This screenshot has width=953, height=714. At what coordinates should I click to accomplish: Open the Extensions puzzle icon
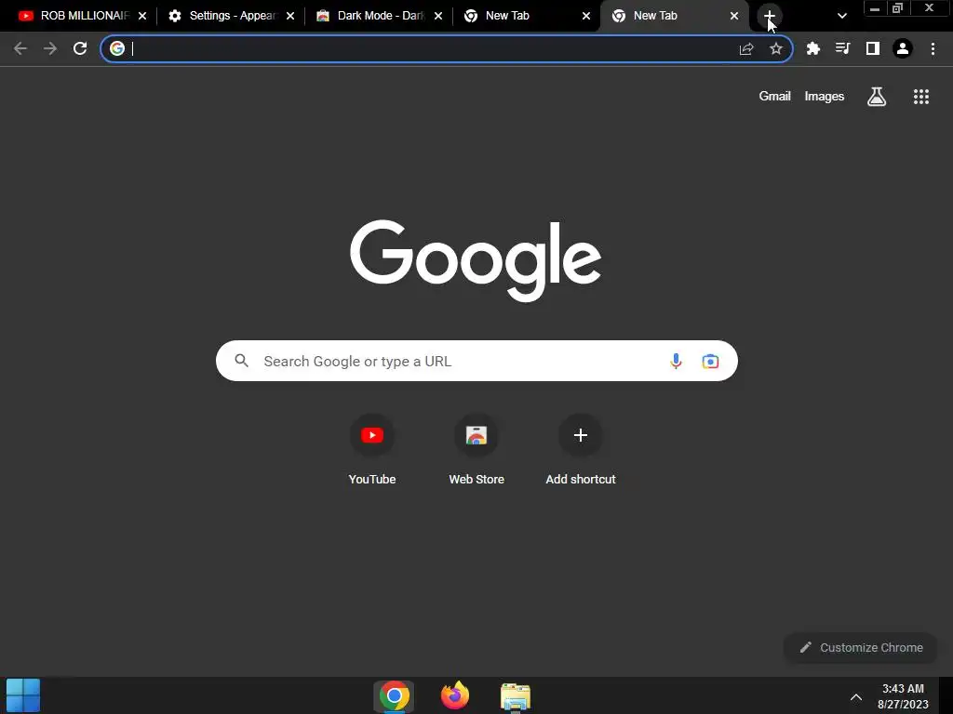coord(813,48)
